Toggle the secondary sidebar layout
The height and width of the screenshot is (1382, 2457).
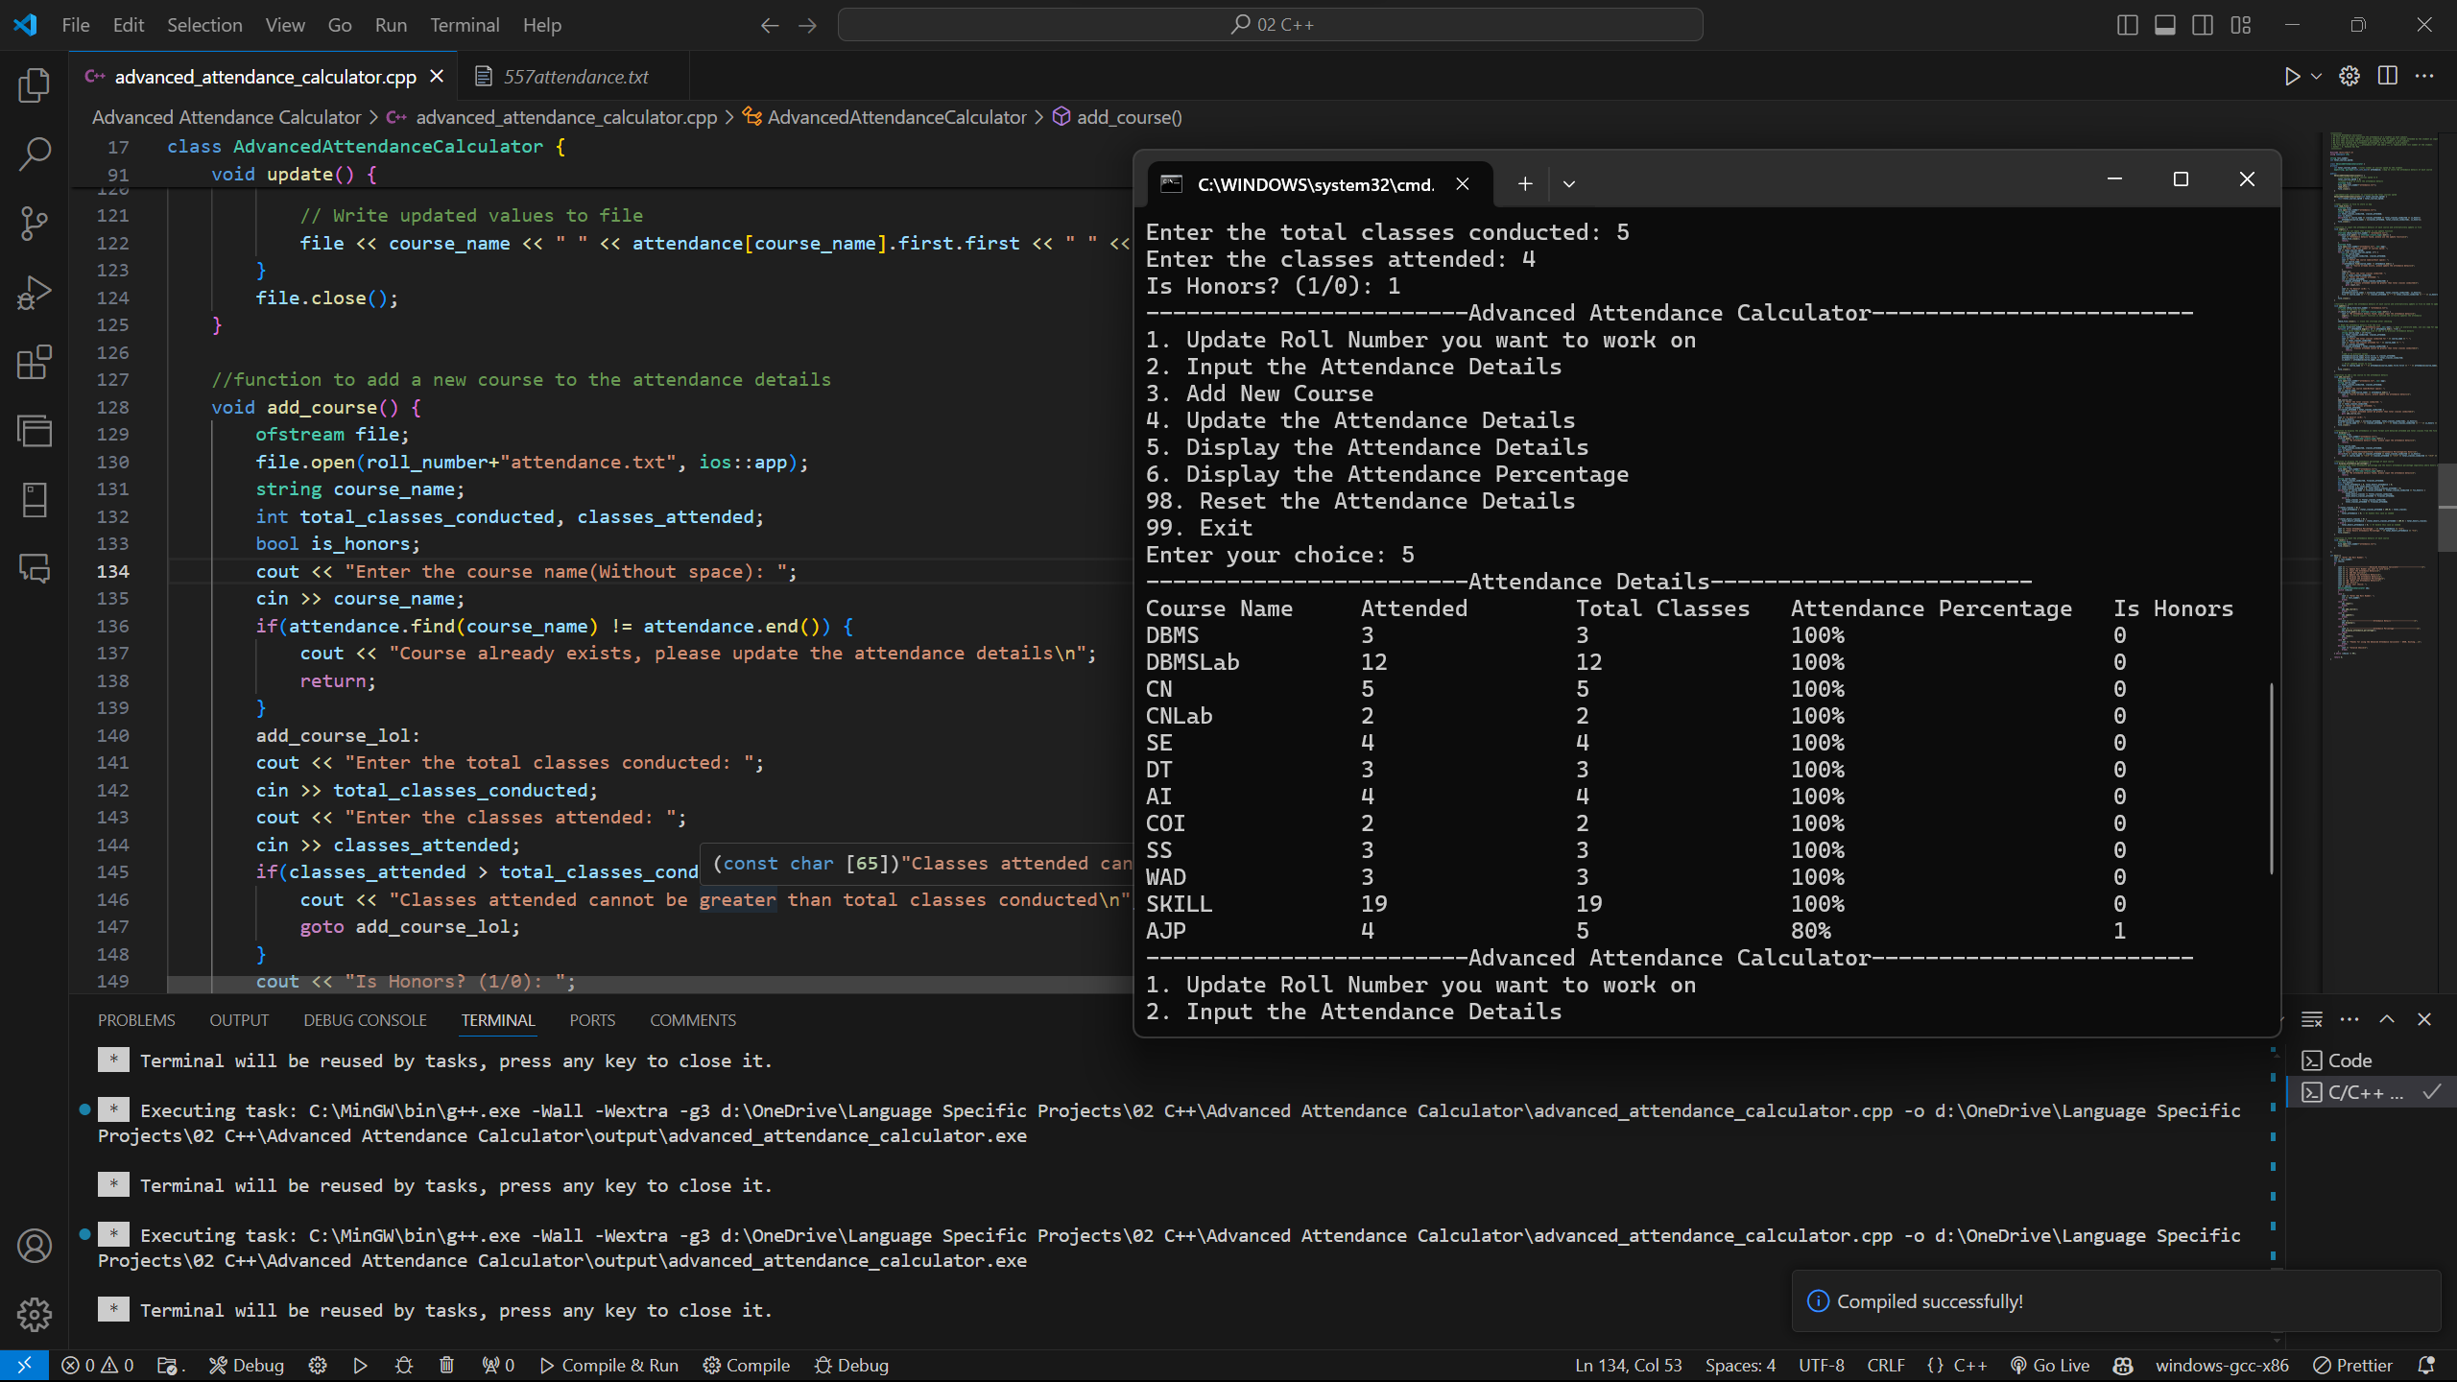coord(2203,25)
